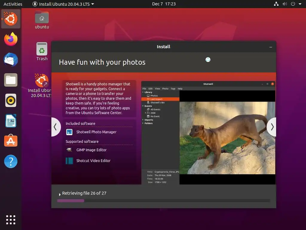
Task: Collapse the Events tree in Shotwell
Action: [143, 106]
